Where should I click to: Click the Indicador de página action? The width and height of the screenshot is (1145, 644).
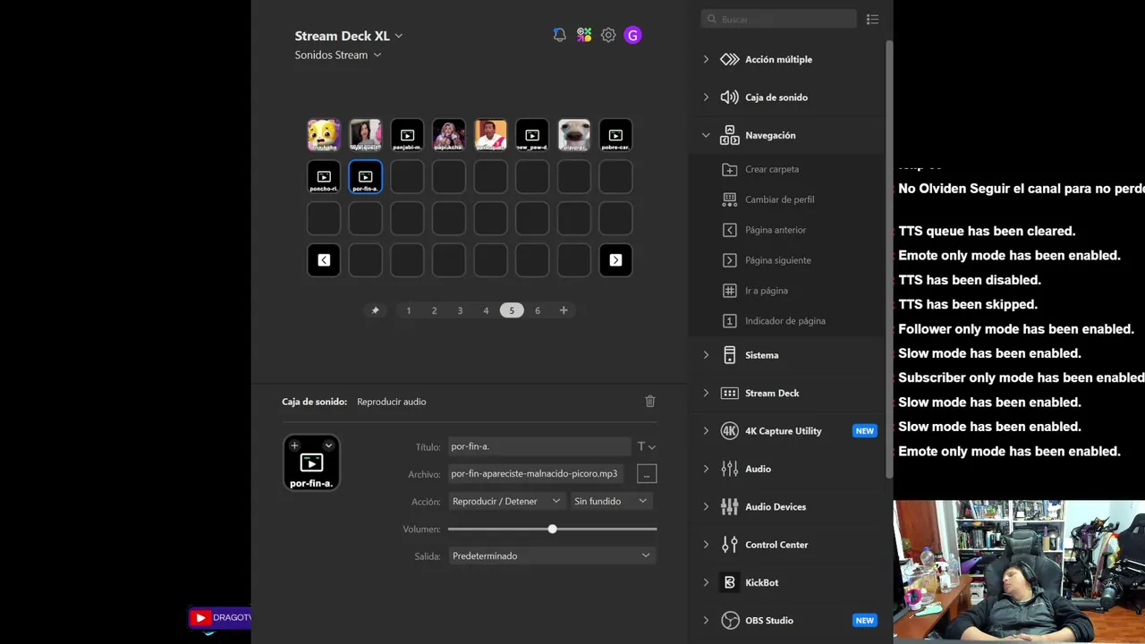point(787,321)
